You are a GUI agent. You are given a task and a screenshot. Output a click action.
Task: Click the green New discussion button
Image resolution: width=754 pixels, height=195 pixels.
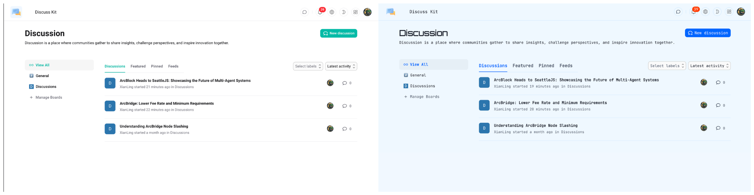(x=339, y=34)
